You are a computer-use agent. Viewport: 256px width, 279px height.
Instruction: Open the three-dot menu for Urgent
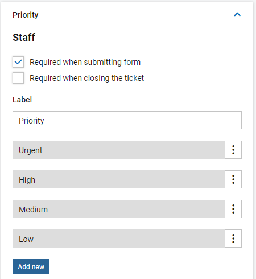pyautogui.click(x=233, y=150)
